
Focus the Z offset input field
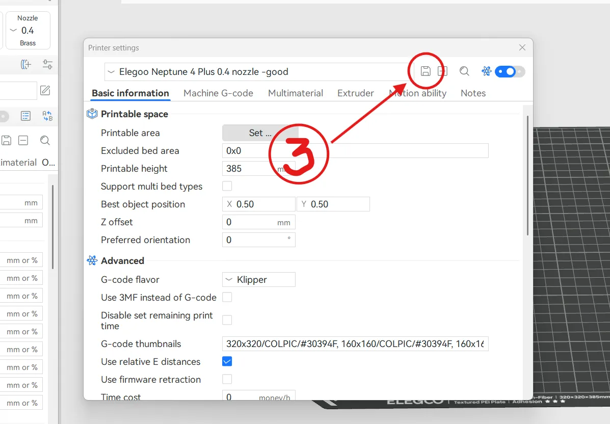(259, 222)
